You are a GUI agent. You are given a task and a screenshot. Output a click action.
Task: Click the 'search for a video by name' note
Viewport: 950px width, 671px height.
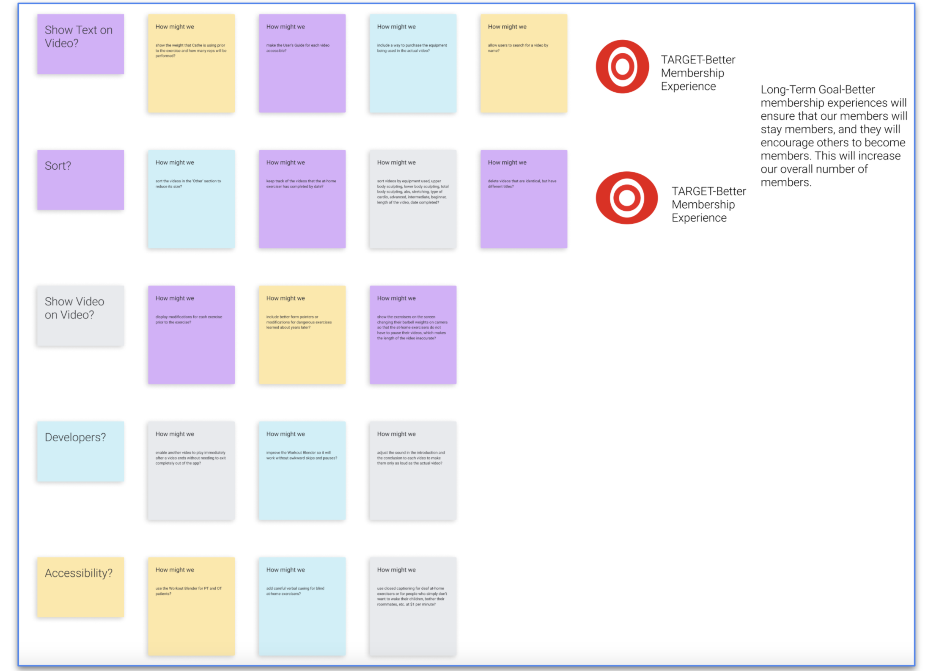tap(524, 63)
